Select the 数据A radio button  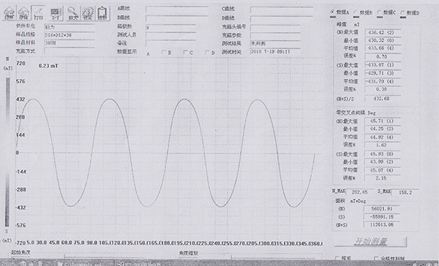coord(332,12)
